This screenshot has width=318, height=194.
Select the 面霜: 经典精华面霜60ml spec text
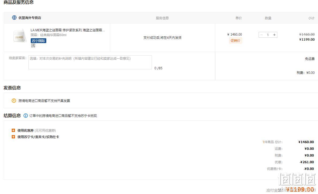(48, 35)
